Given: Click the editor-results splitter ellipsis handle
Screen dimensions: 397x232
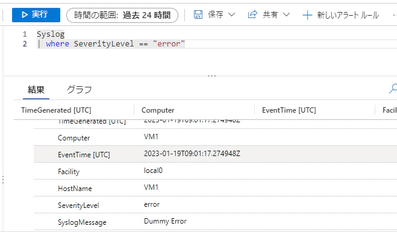Looking at the screenshot, I should click(x=211, y=75).
